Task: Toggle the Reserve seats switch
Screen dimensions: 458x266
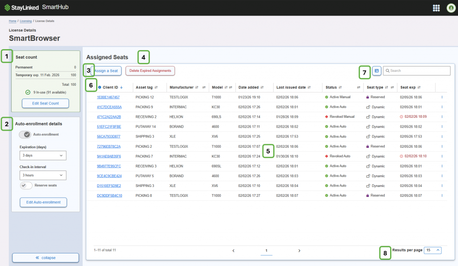Action: [x=26, y=185]
